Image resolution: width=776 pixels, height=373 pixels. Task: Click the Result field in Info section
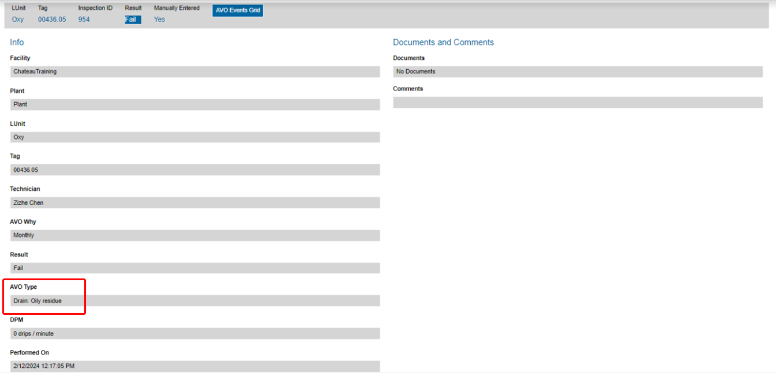(195, 268)
